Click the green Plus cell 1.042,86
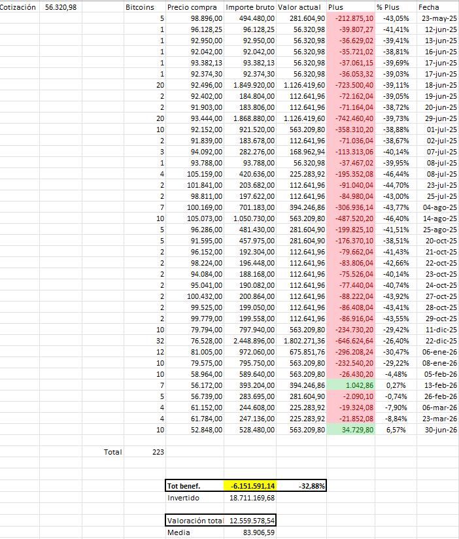The width and height of the screenshot is (459, 539). pos(350,385)
